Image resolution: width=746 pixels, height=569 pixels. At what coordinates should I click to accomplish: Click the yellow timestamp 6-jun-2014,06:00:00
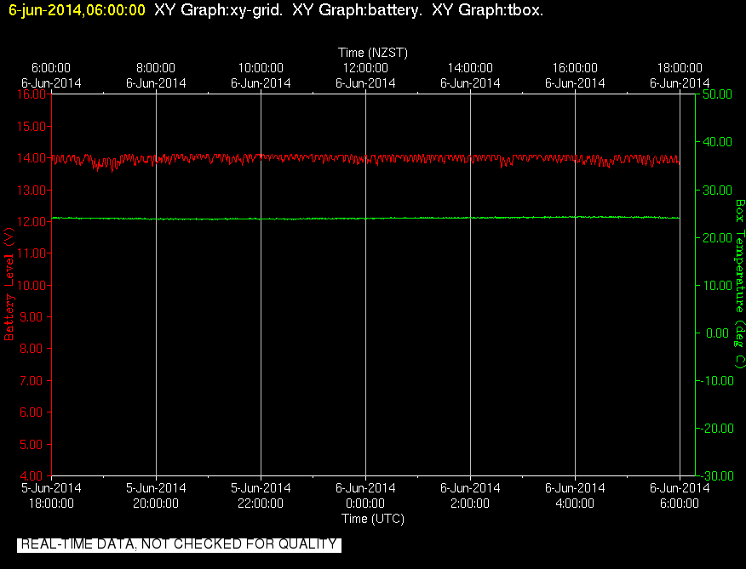click(77, 10)
